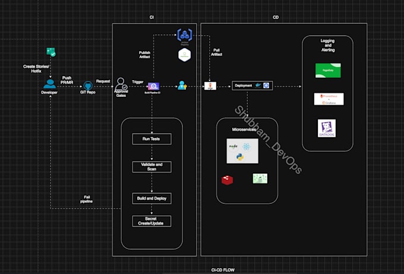Viewport: 404px width, 274px height.
Task: Click the green stories board icon
Action: click(x=51, y=52)
